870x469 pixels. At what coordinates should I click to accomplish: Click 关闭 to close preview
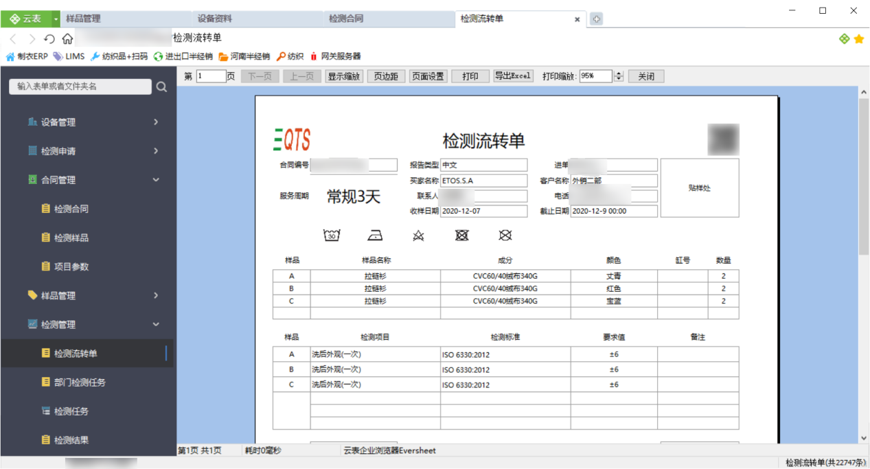(x=646, y=76)
